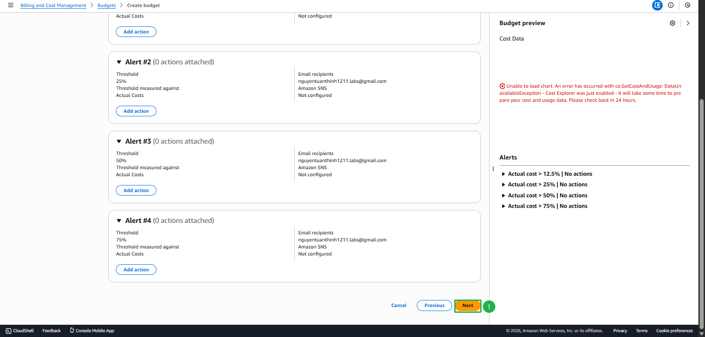
Task: Open the info icon in the header
Action: (x=671, y=5)
